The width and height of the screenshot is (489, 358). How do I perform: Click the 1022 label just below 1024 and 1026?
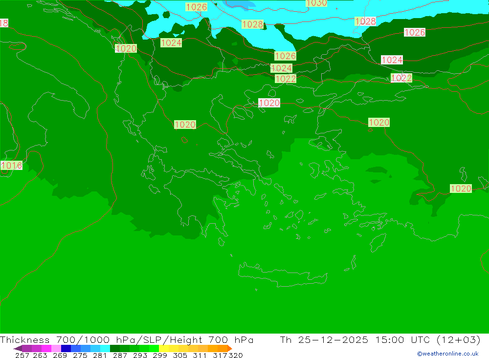[286, 79]
